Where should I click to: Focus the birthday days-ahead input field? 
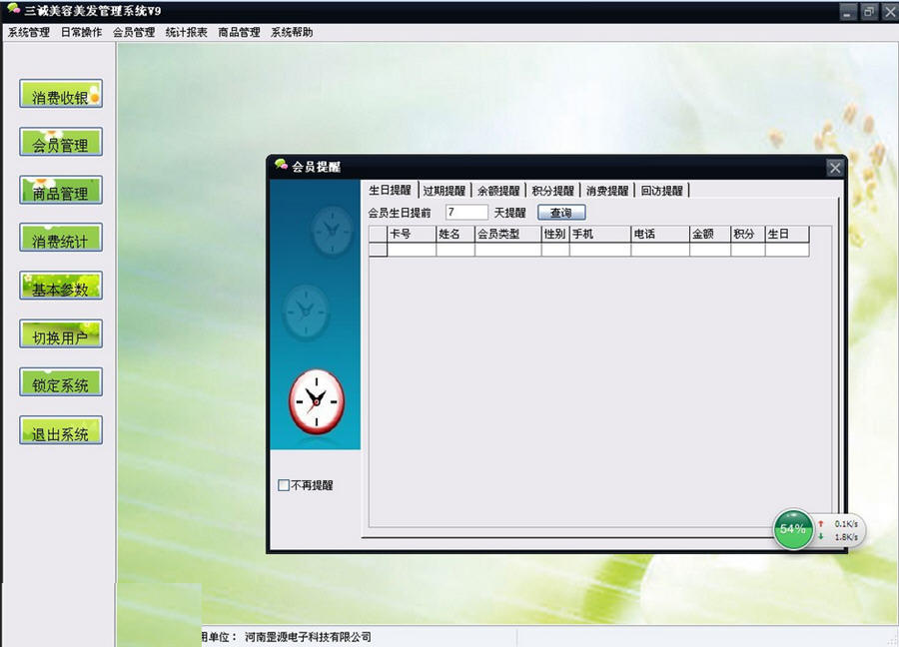(466, 213)
